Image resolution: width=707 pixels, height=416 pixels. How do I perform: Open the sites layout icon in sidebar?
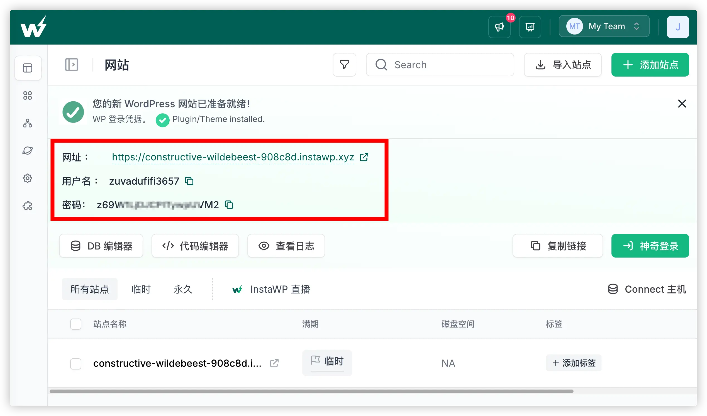[28, 68]
